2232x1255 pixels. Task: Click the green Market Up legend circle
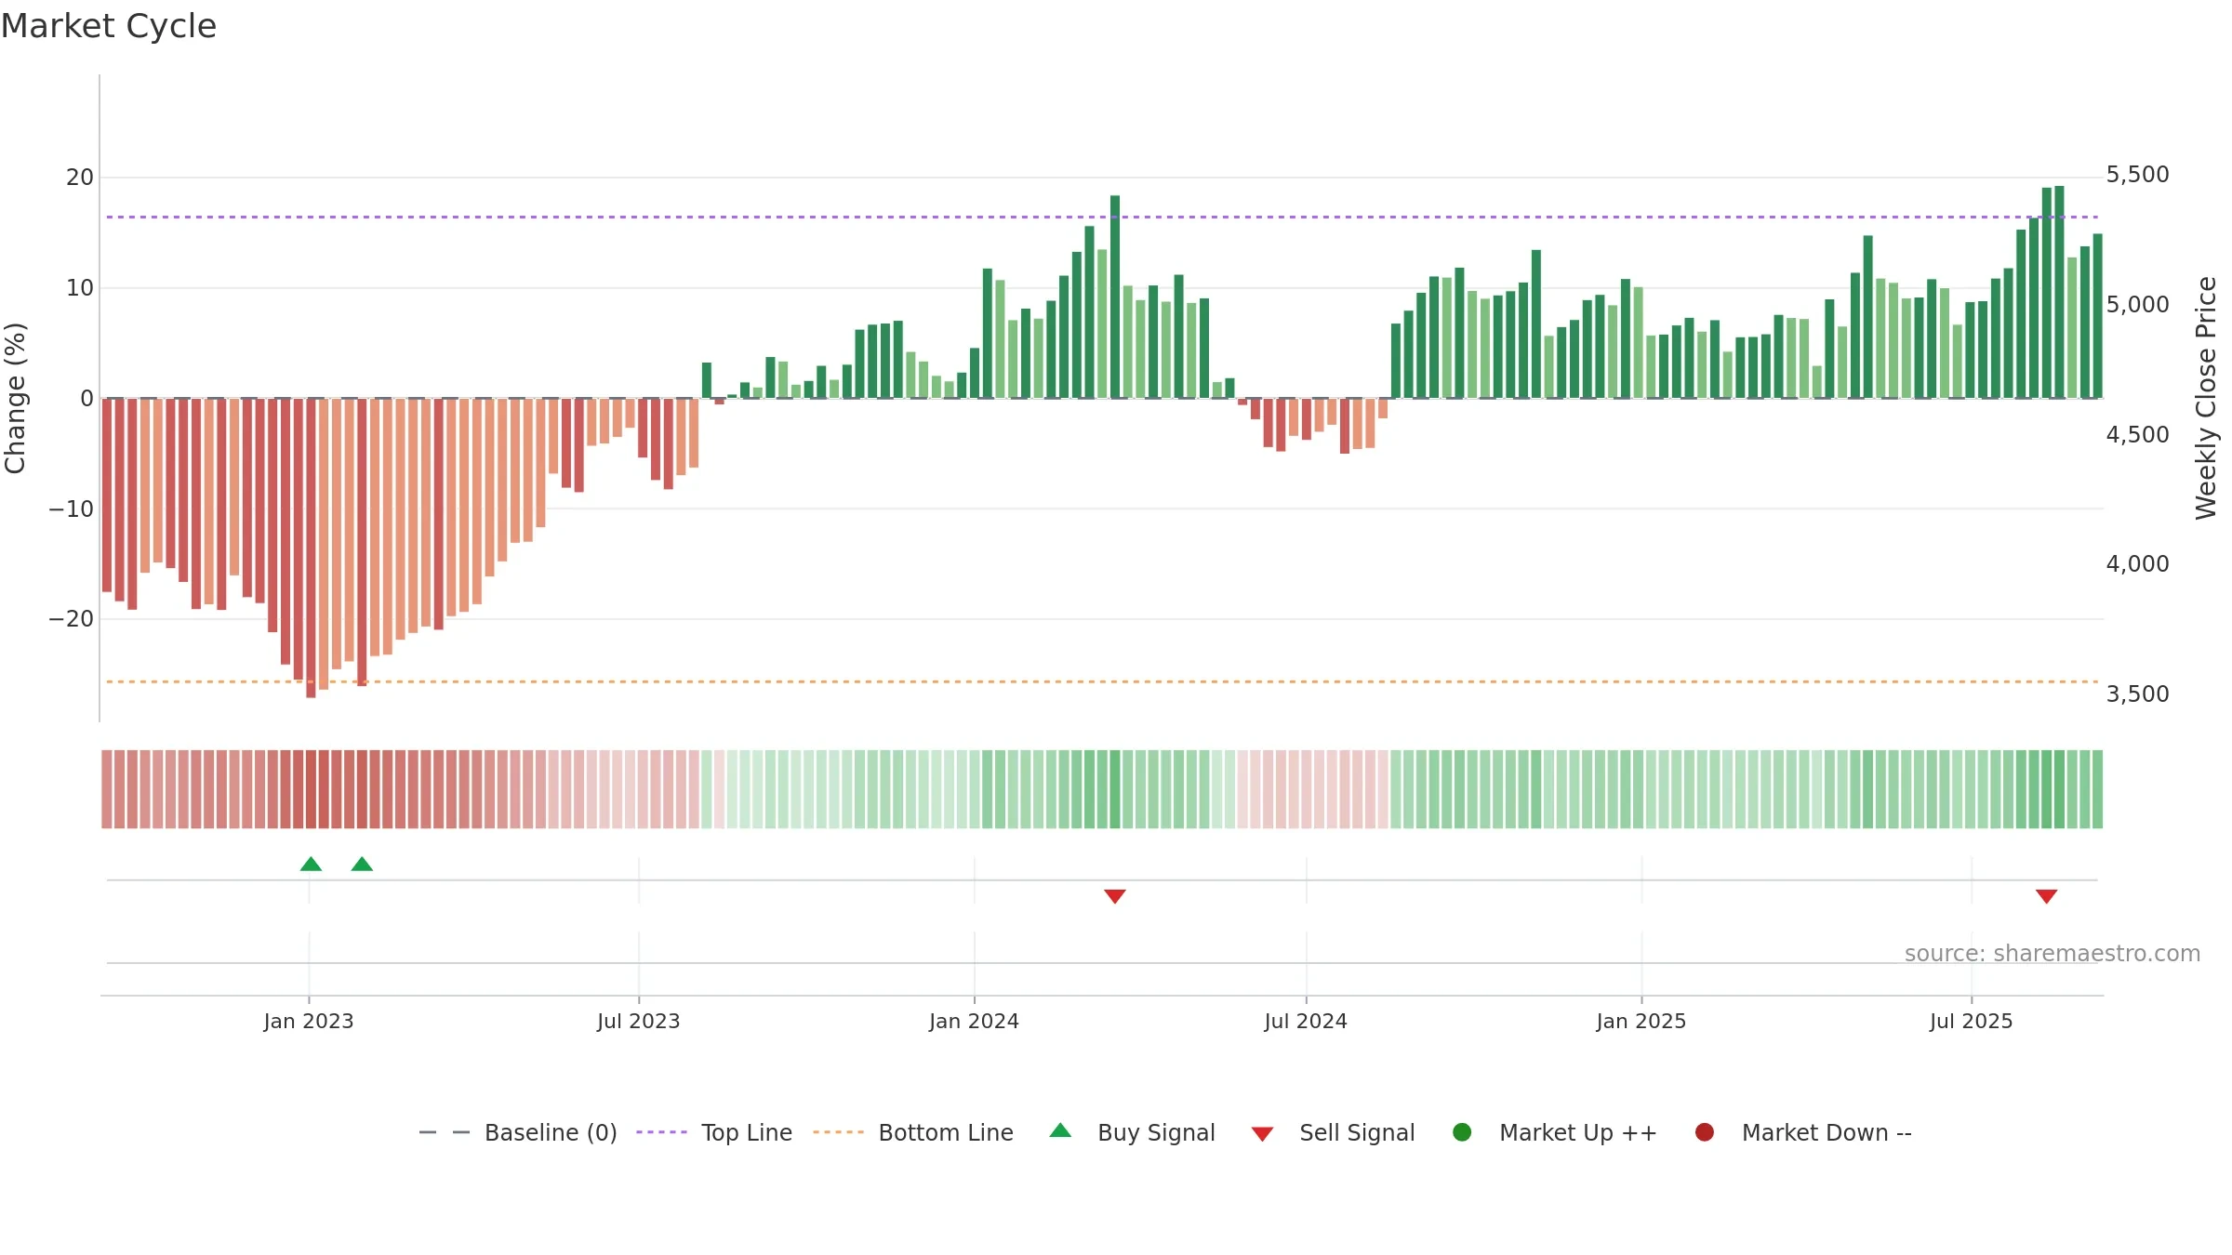1462,1132
